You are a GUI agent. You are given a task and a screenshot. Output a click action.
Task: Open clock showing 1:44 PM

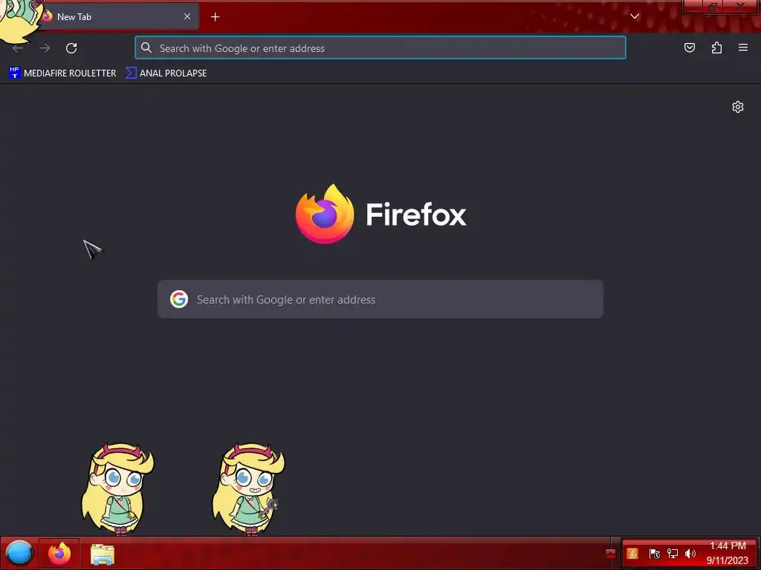point(727,553)
